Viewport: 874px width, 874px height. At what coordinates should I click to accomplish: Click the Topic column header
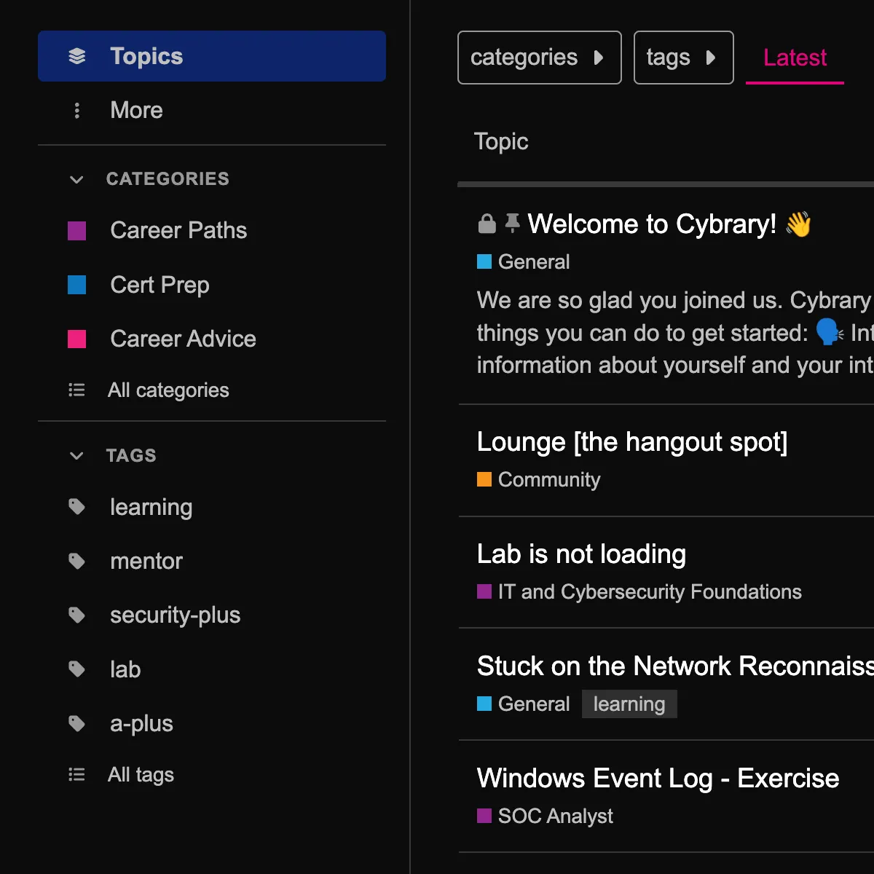[x=501, y=141]
